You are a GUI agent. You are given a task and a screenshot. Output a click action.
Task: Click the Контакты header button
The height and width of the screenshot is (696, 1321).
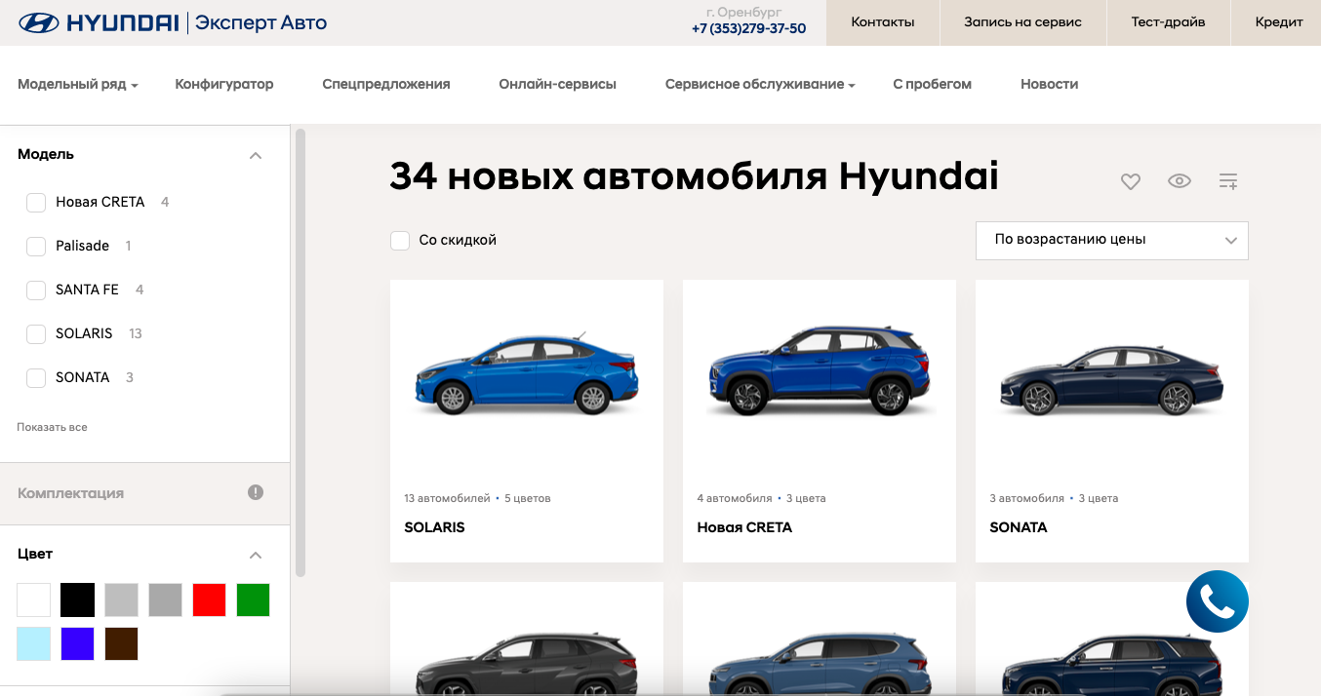coord(883,22)
